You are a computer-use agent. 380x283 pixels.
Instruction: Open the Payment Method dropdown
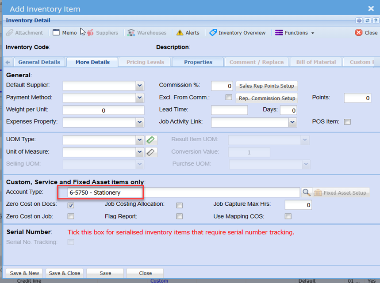[x=140, y=98]
